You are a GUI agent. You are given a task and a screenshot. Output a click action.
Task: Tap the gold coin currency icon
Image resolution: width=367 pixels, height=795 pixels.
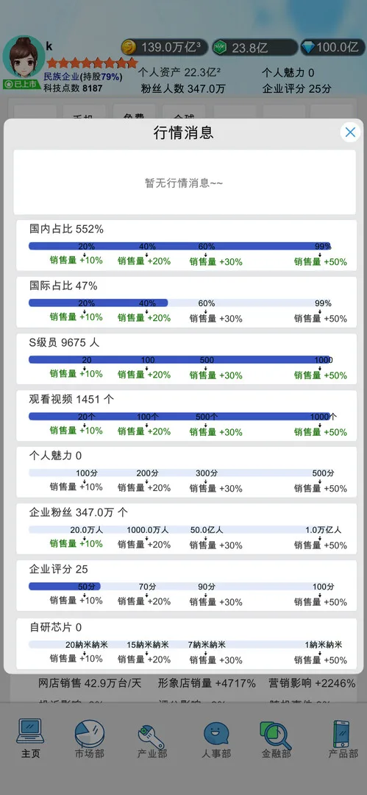pyautogui.click(x=129, y=48)
